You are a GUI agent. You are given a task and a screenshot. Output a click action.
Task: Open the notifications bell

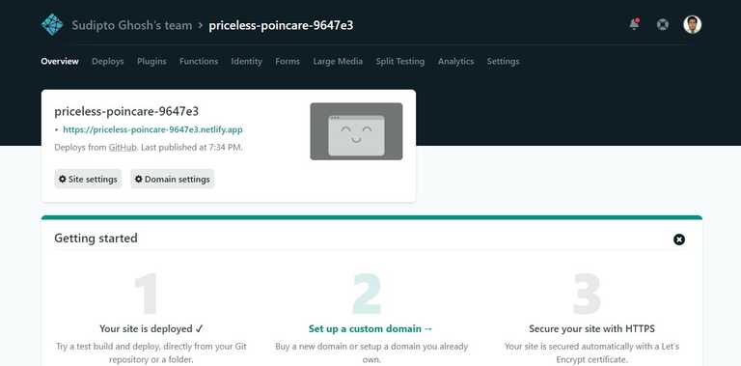pyautogui.click(x=634, y=24)
